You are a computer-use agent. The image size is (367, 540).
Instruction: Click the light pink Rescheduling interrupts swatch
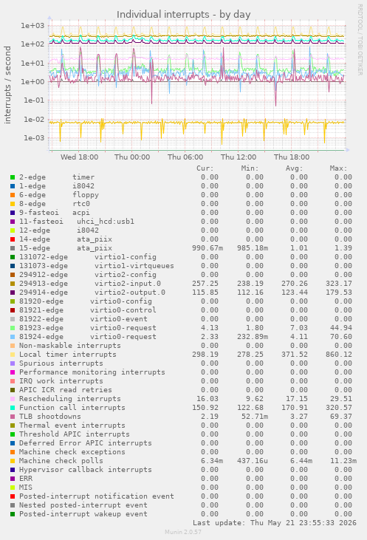(13, 399)
